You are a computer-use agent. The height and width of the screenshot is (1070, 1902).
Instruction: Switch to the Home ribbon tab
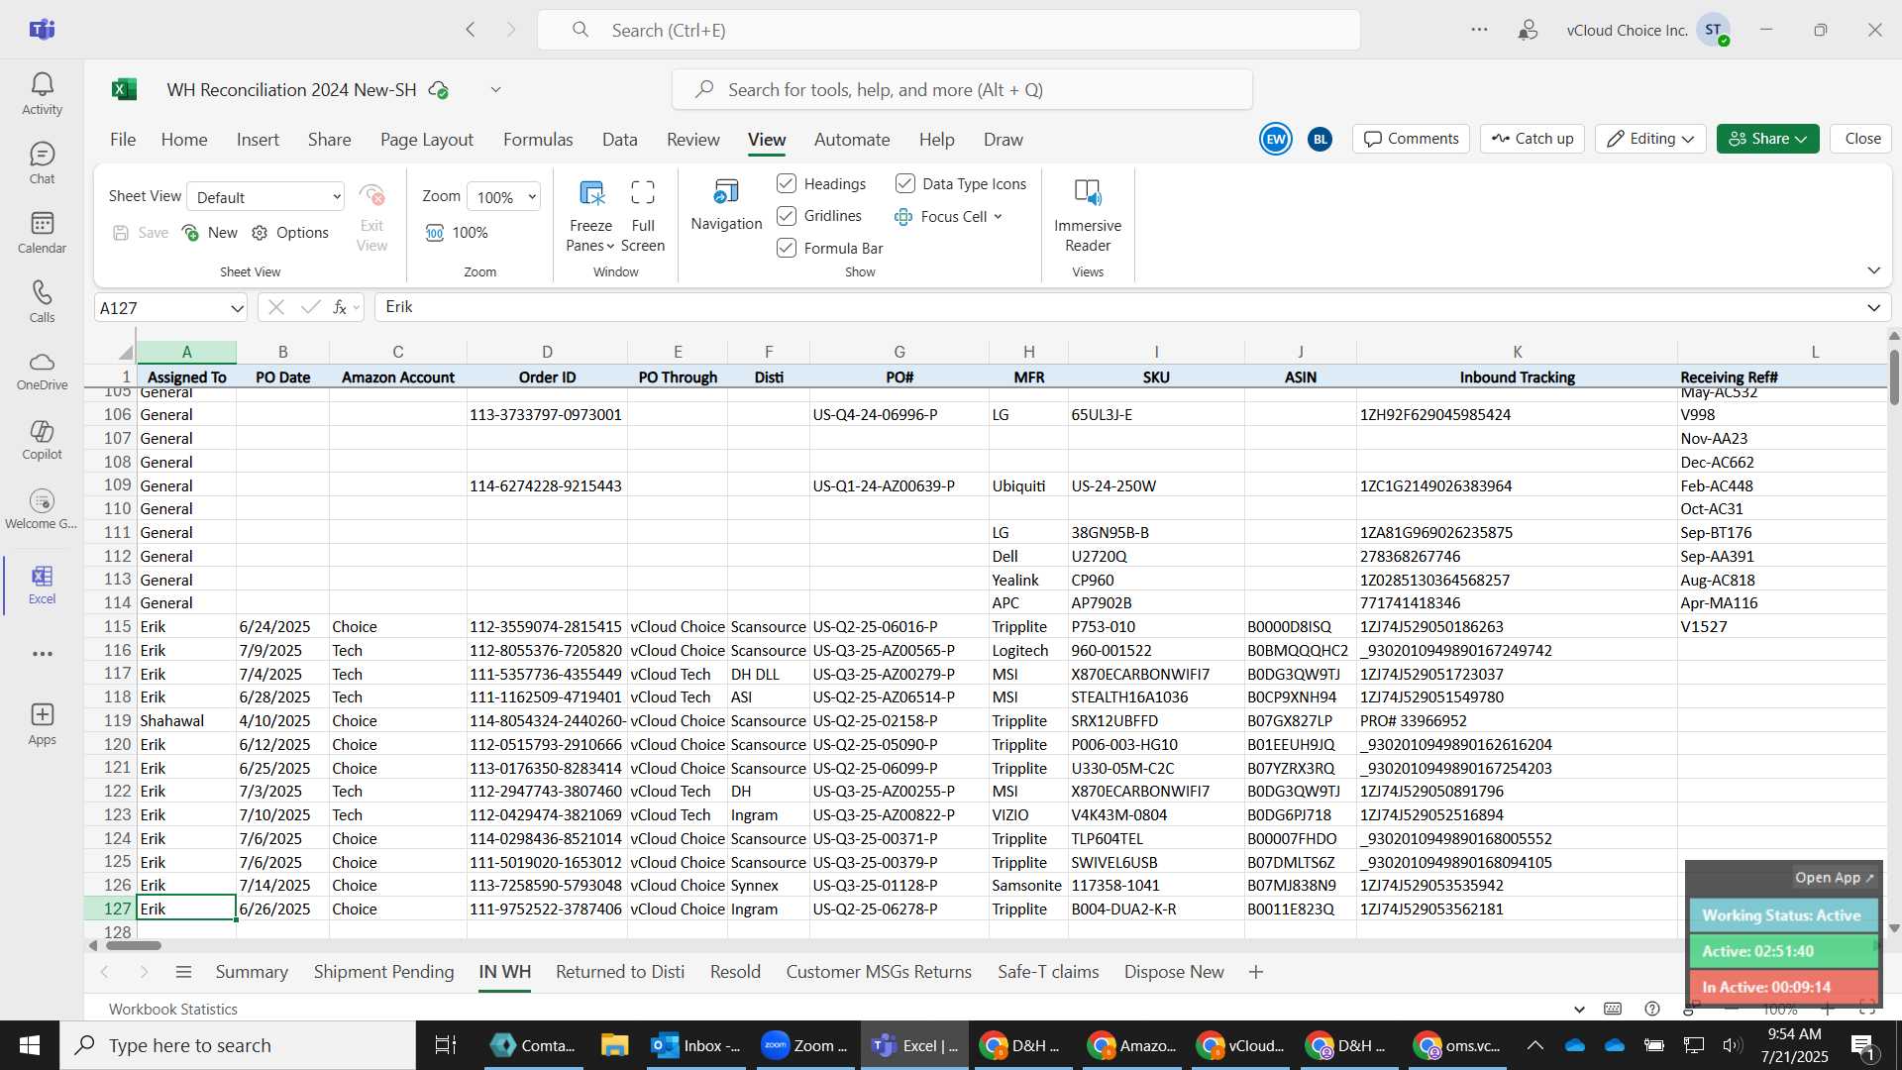coord(184,140)
